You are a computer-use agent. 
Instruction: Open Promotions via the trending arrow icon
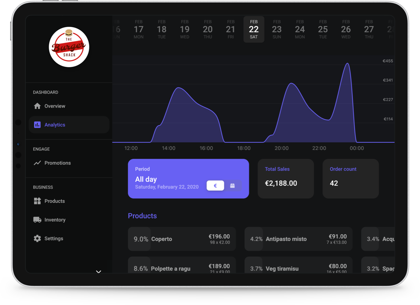37,163
